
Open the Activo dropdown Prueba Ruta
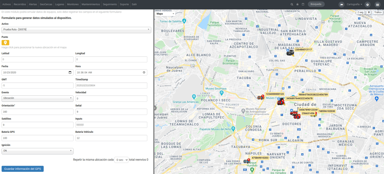pos(76,30)
